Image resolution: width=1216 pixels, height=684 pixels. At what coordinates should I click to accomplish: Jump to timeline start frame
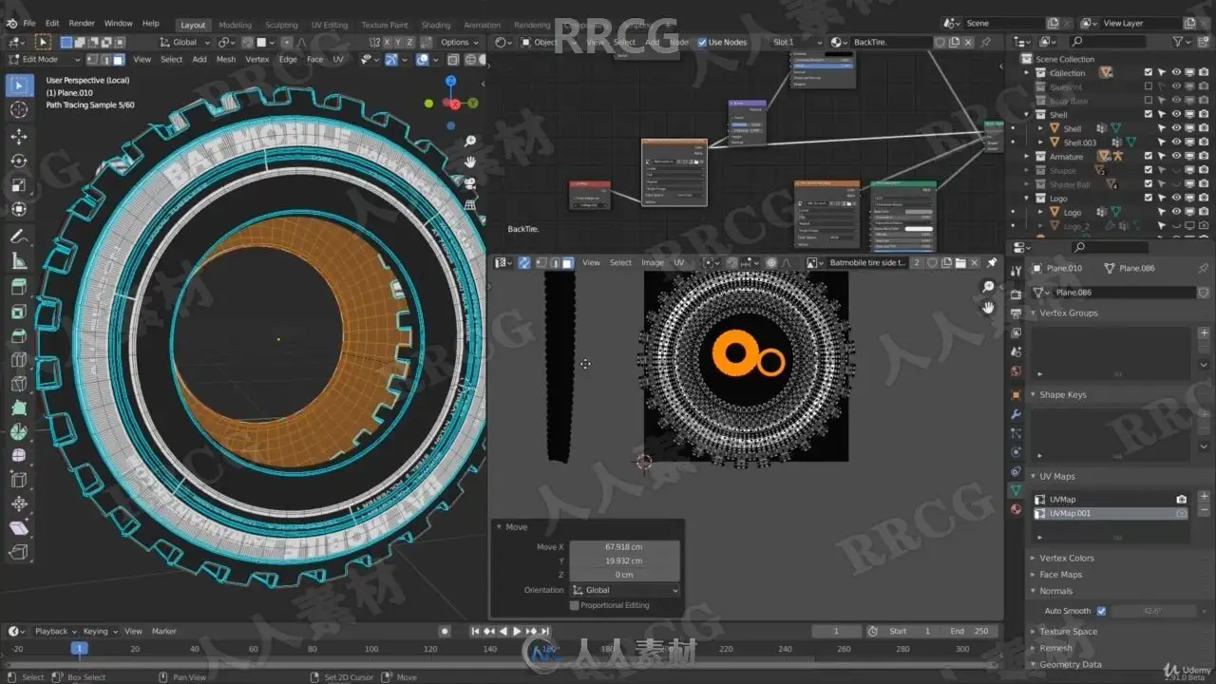[476, 631]
